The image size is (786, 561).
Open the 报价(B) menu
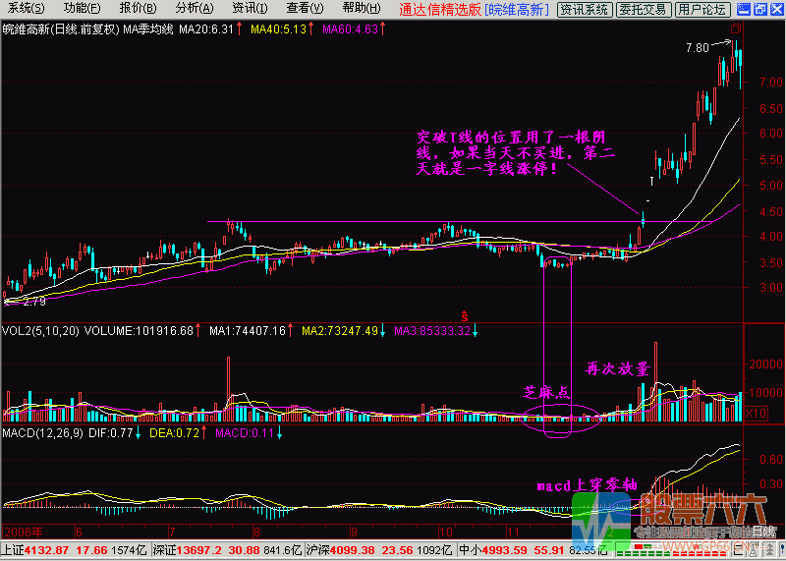pos(138,9)
